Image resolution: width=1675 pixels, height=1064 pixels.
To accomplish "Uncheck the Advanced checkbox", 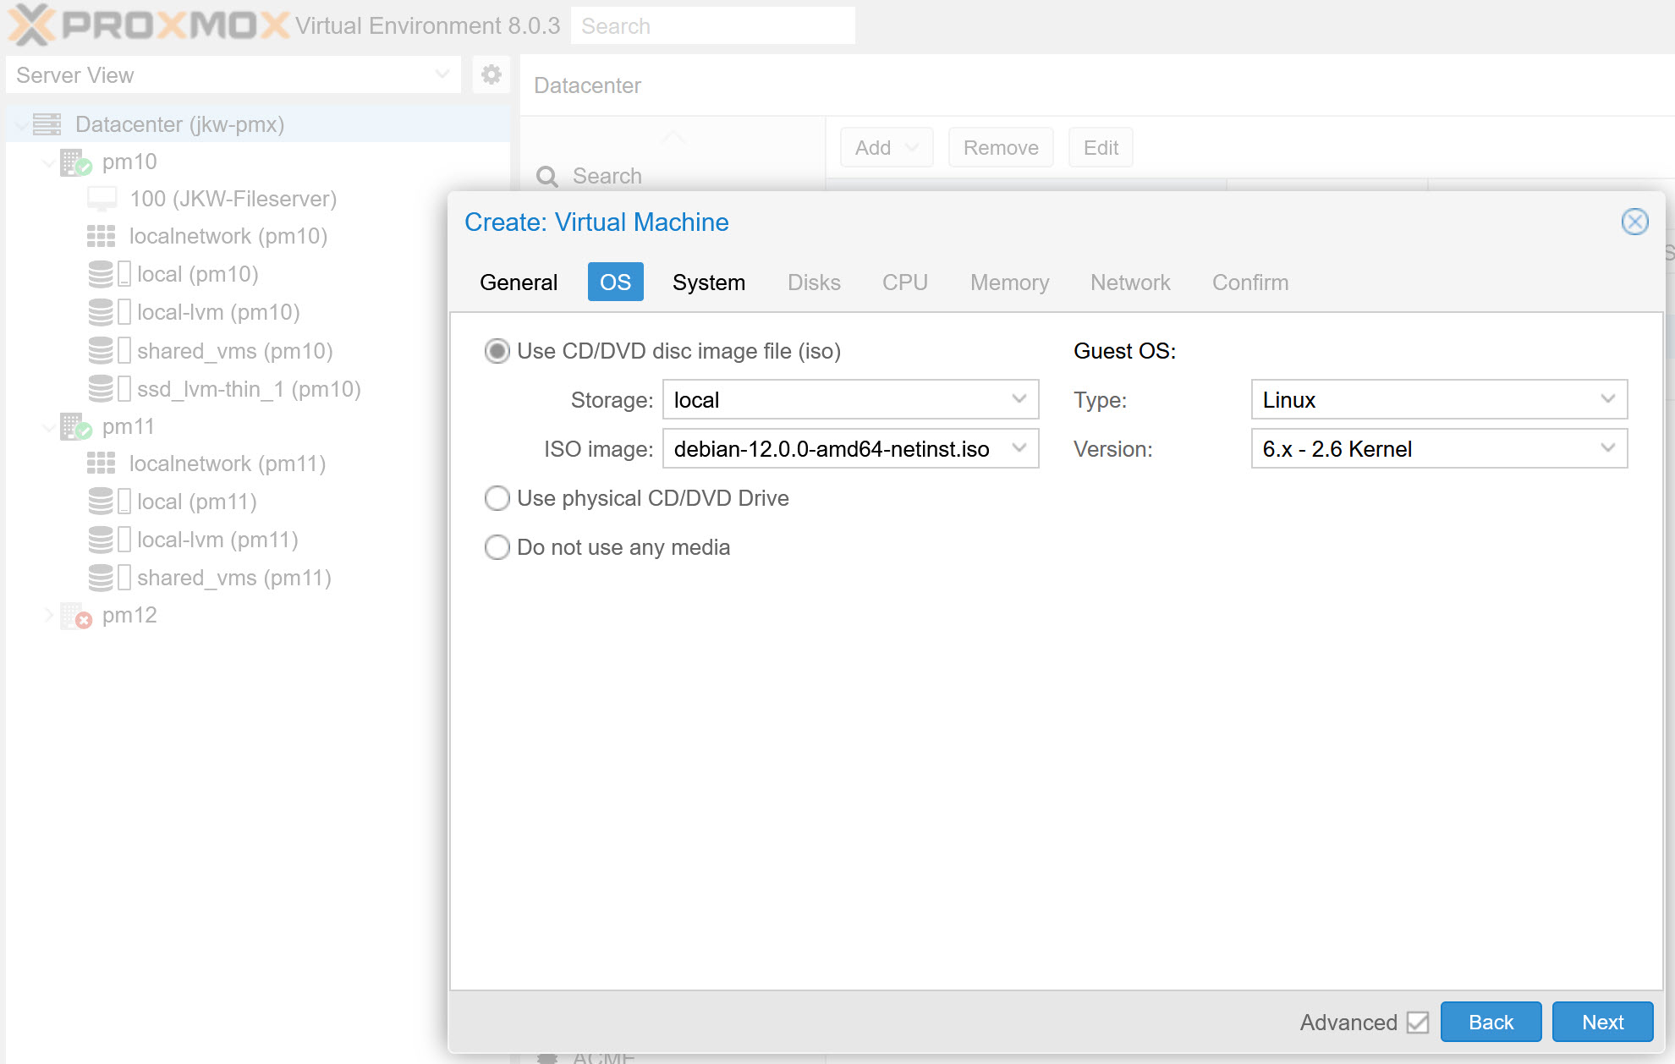I will (1419, 1023).
